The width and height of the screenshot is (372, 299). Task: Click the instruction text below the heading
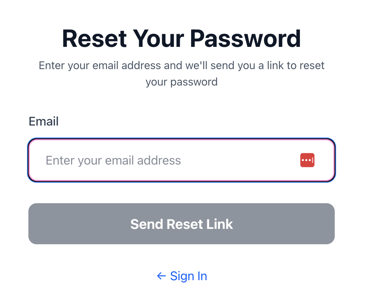pos(181,65)
